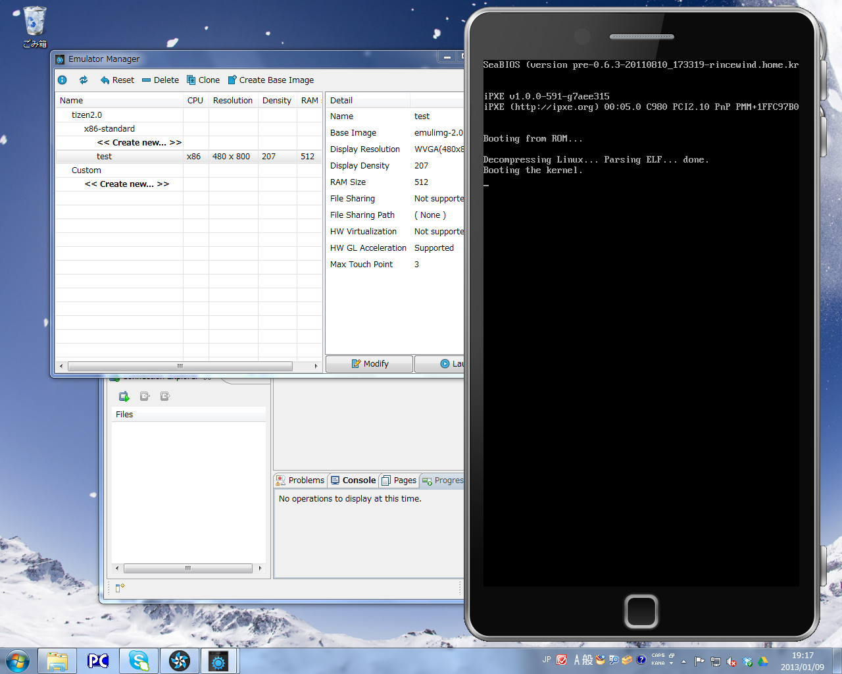
Task: Click Create Base Image in toolbar
Action: (x=270, y=80)
